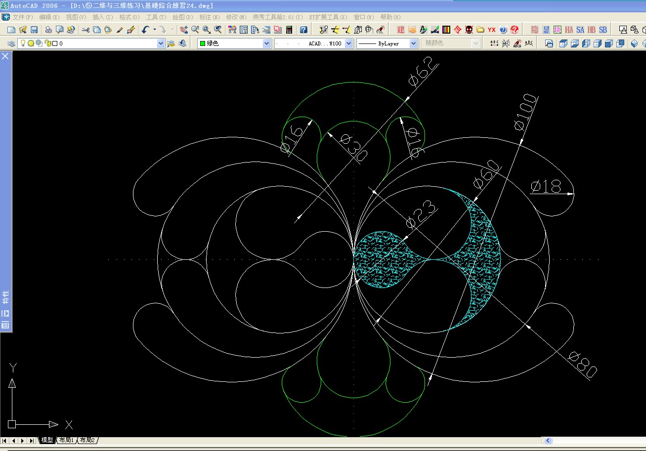The image size is (646, 451).
Task: Save the drawing with the floppy icon
Action: pos(34,30)
